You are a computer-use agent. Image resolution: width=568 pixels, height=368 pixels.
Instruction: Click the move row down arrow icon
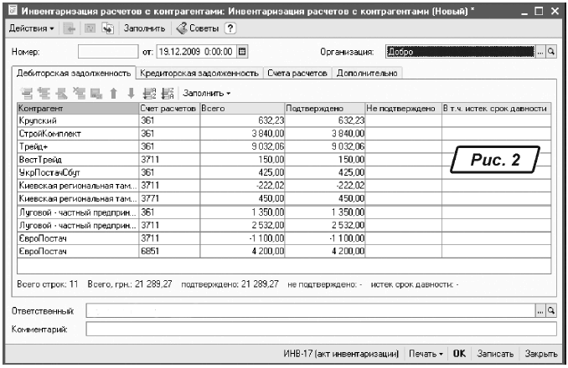[x=131, y=92]
